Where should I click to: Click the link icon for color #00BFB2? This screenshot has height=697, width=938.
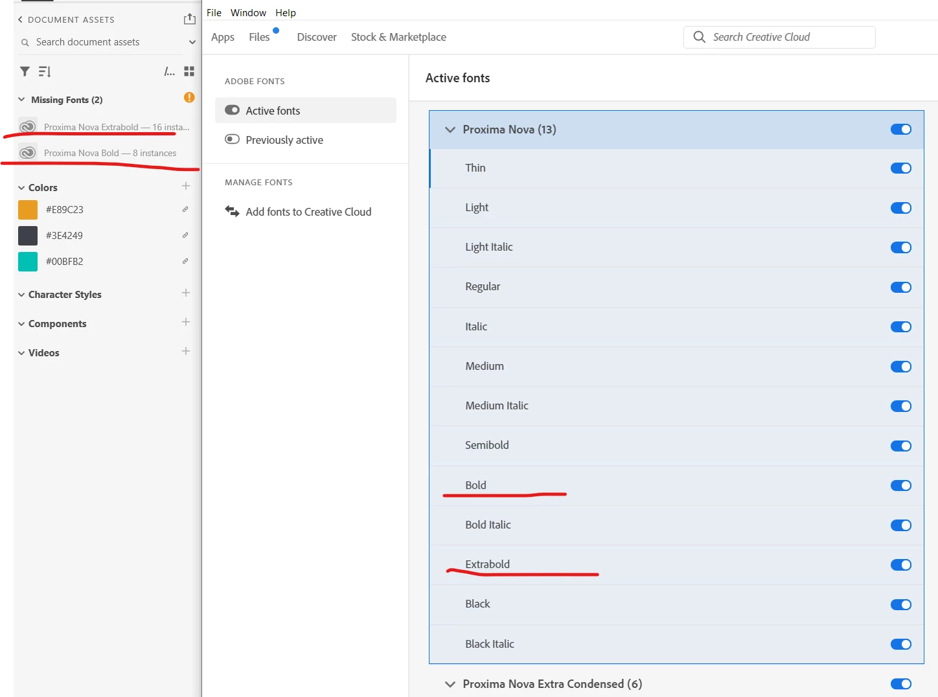[185, 261]
